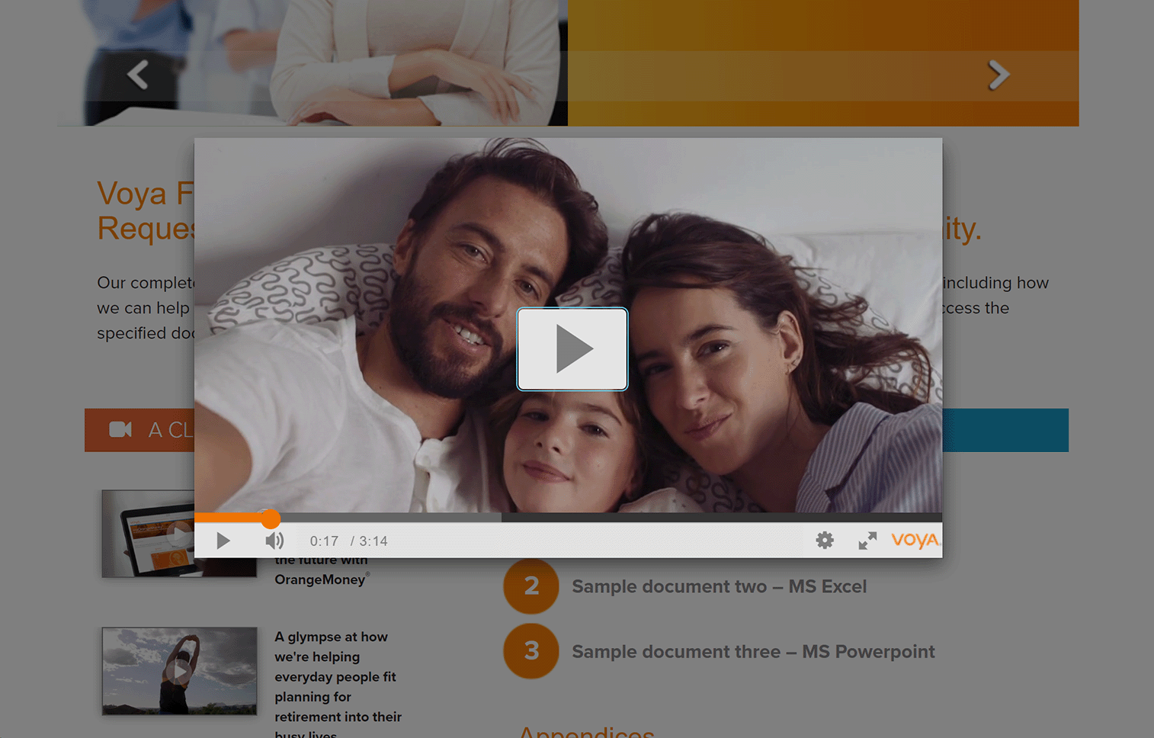Select the blue tab right of player
The image size is (1154, 738).
1005,430
